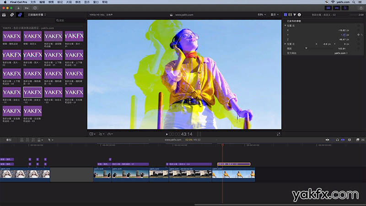Open the viewer zoom percentage dropdown
This screenshot has width=366, height=206.
click(x=262, y=15)
